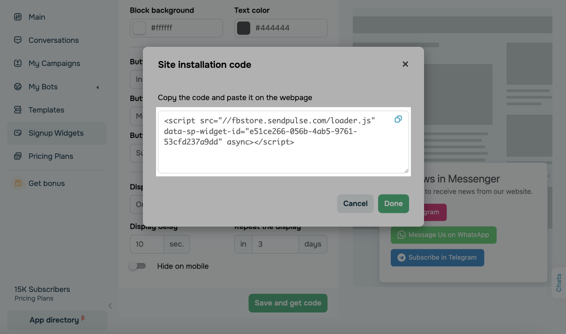Click Subscribe in Telegram button
This screenshot has height=334, width=566.
pyautogui.click(x=437, y=258)
